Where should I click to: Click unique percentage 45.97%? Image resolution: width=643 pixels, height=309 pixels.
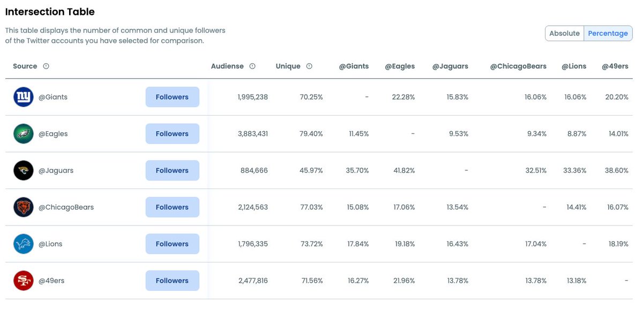(x=311, y=170)
